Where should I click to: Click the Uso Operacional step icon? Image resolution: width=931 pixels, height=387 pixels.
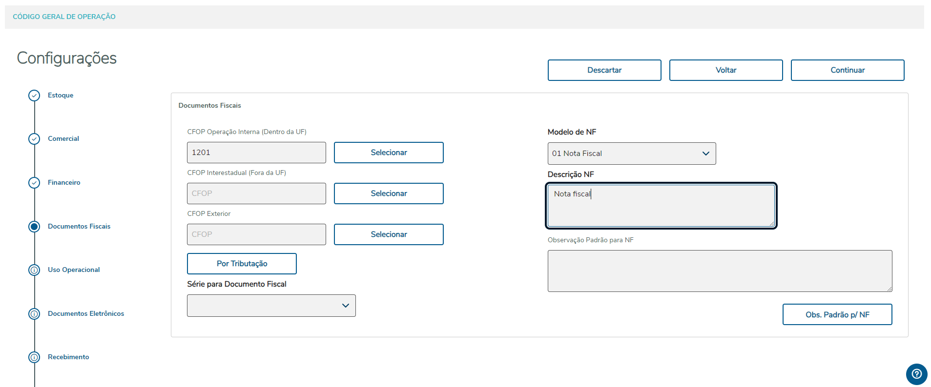pyautogui.click(x=34, y=270)
